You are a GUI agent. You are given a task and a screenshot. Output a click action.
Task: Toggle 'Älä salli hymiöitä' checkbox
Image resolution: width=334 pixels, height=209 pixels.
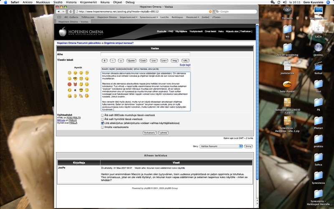coord(102,119)
